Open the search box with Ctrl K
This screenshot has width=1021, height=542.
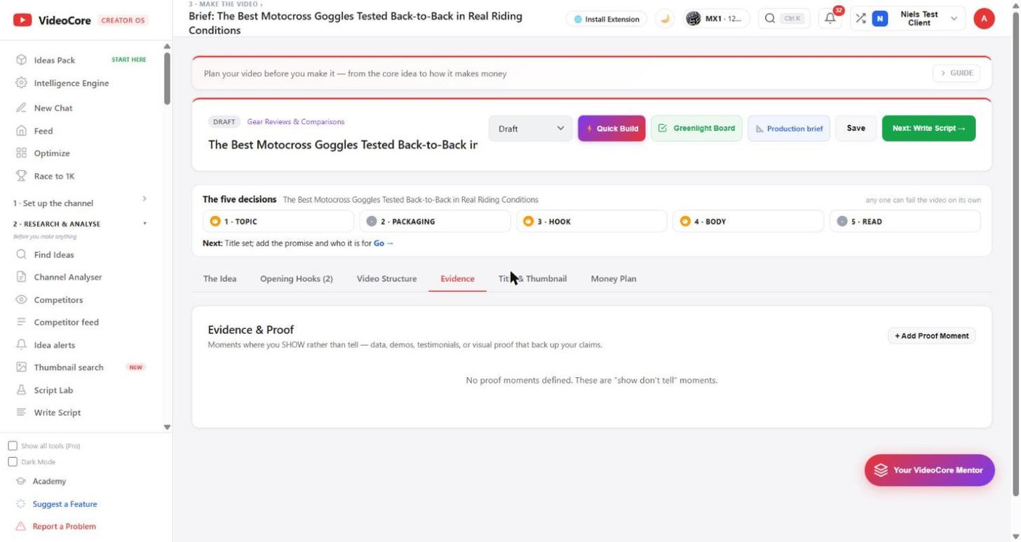(x=784, y=19)
